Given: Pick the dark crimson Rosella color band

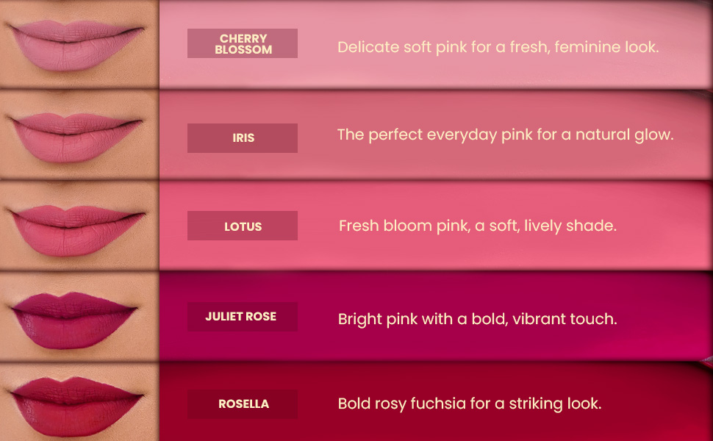Looking at the screenshot, I should [436, 402].
